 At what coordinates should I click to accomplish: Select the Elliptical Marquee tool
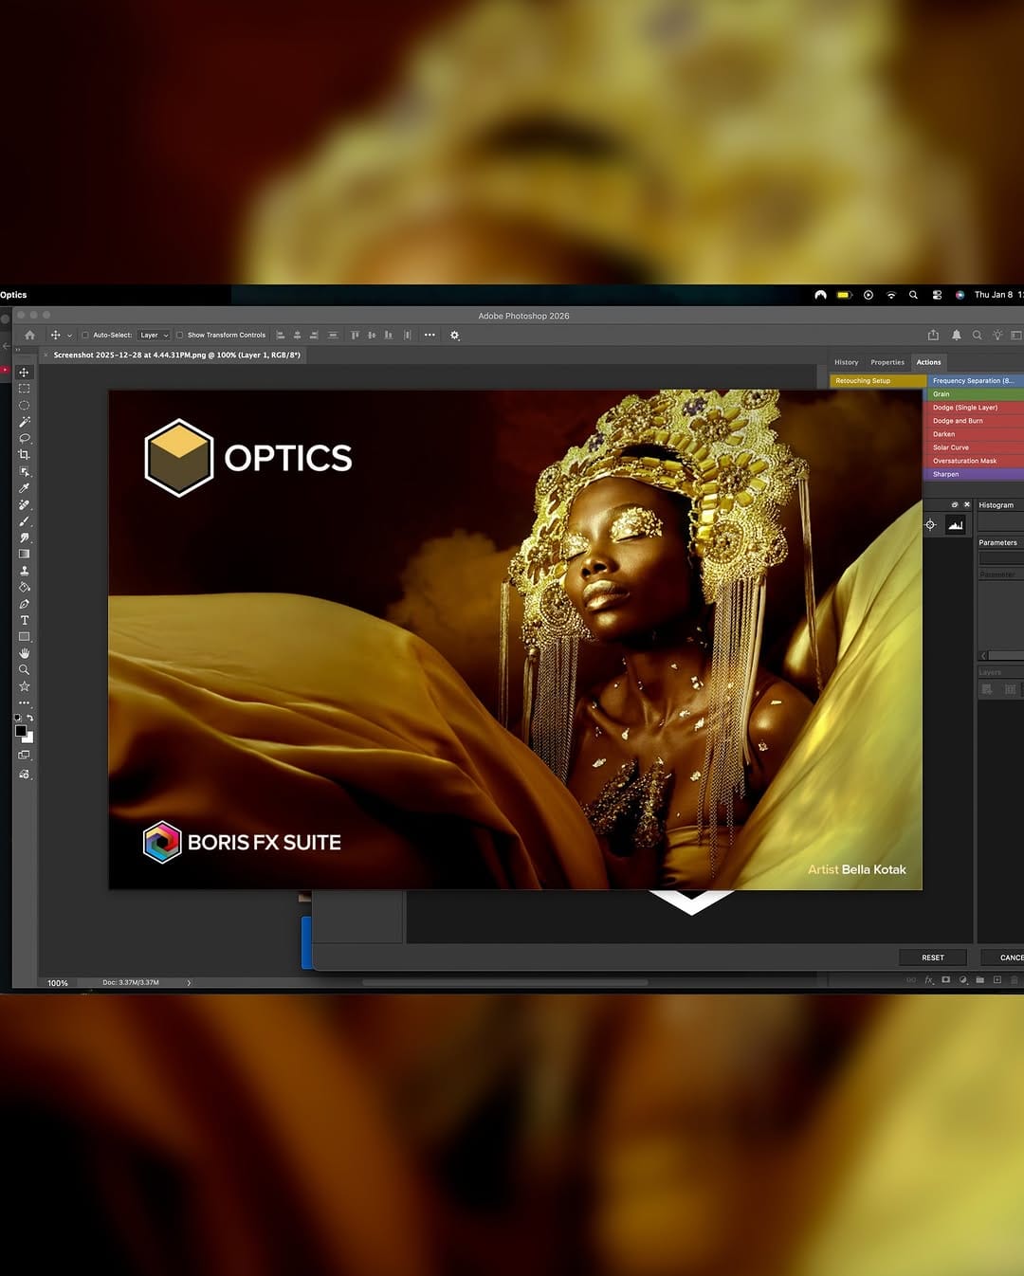pos(25,406)
